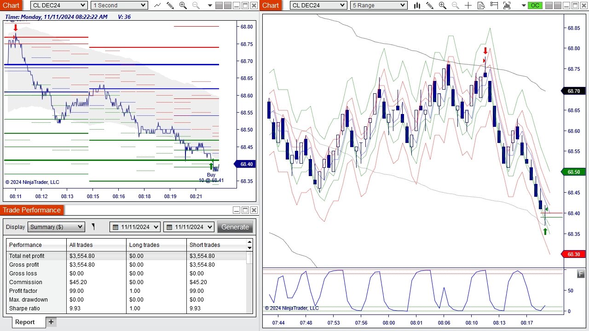This screenshot has width=589, height=331.
Task: Click 68.40 price marker on left chart axis
Action: click(246, 164)
